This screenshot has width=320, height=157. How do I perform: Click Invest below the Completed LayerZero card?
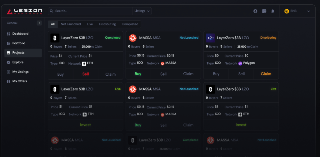(85, 125)
